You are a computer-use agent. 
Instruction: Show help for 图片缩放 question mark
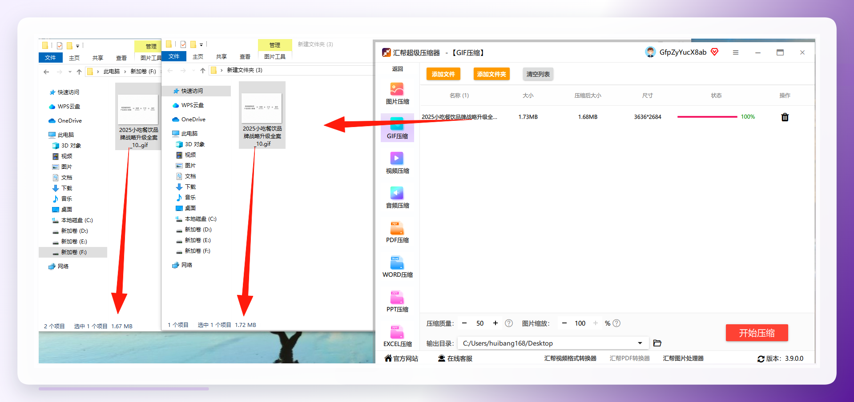click(x=616, y=323)
